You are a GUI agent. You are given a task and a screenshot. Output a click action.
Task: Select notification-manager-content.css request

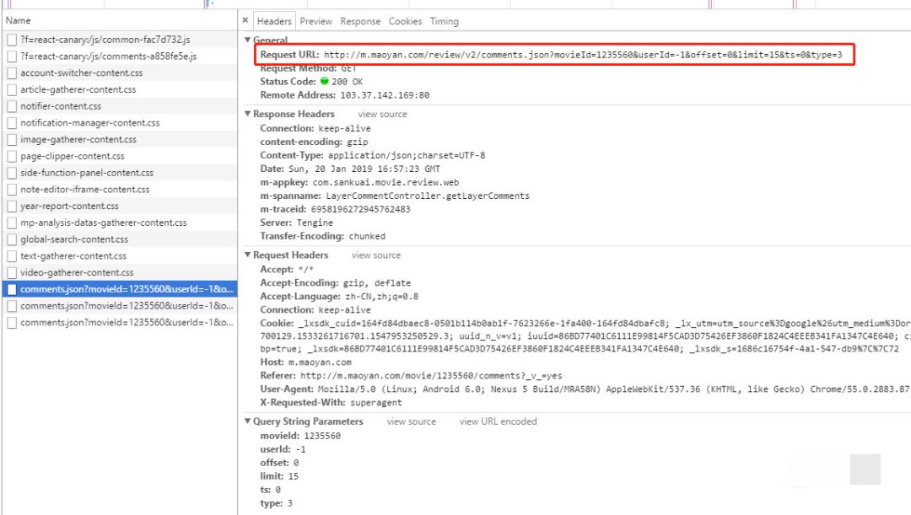tap(119, 122)
